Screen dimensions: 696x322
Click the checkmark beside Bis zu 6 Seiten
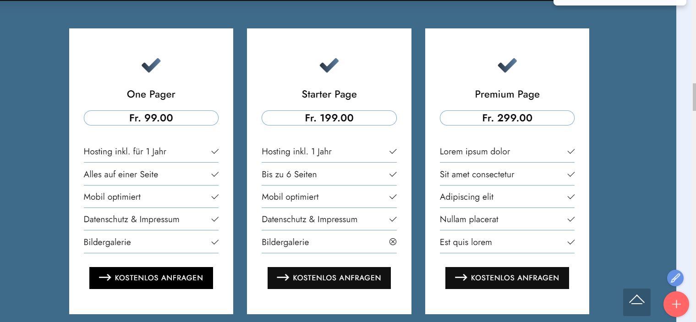(x=393, y=175)
